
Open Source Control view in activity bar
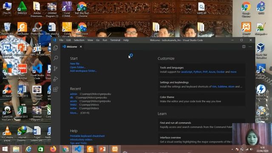pos(56,68)
